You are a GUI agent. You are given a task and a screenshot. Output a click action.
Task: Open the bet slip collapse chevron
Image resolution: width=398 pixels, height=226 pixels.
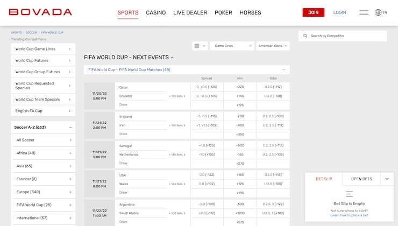pyautogui.click(x=387, y=179)
